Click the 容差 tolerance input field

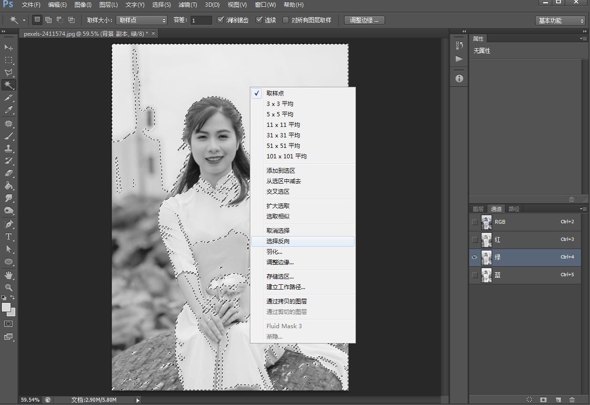point(201,20)
